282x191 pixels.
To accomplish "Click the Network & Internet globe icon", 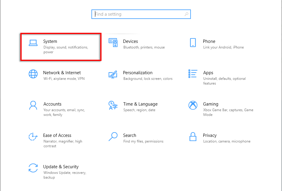I will (33, 74).
